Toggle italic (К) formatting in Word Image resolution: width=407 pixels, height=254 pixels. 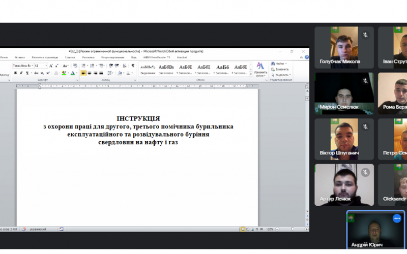[21, 73]
